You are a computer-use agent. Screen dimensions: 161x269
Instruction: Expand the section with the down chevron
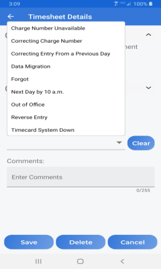click(x=148, y=88)
